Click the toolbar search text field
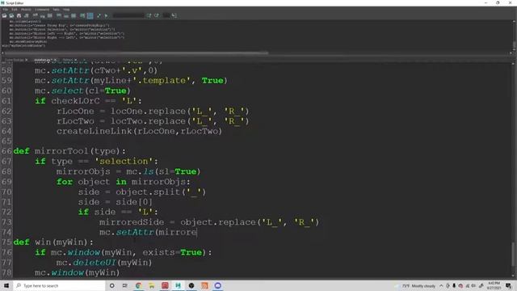 [x=128, y=15]
